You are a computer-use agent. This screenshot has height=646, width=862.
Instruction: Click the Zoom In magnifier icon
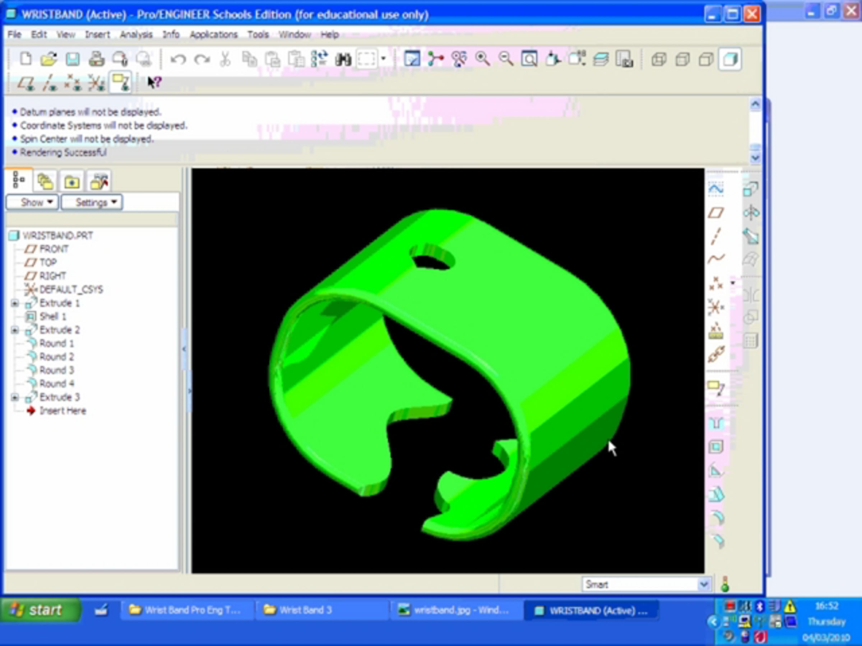tap(482, 59)
